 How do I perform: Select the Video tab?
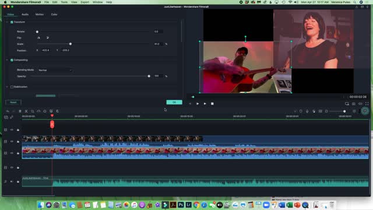10,15
